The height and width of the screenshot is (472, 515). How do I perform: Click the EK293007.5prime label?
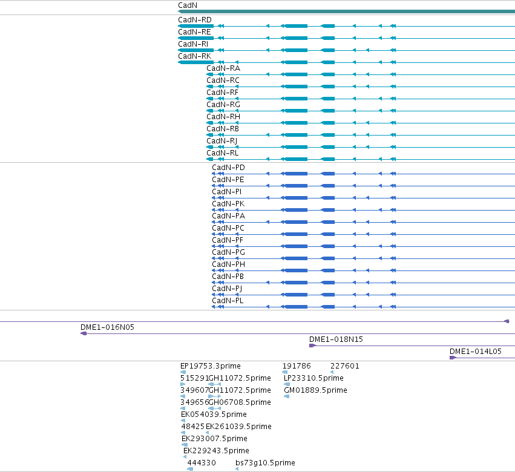[x=214, y=439]
